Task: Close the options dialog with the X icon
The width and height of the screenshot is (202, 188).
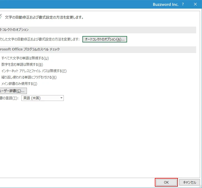Action: click(195, 4)
